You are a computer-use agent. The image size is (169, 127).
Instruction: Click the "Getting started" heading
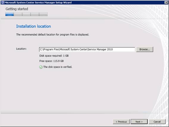point(17,9)
